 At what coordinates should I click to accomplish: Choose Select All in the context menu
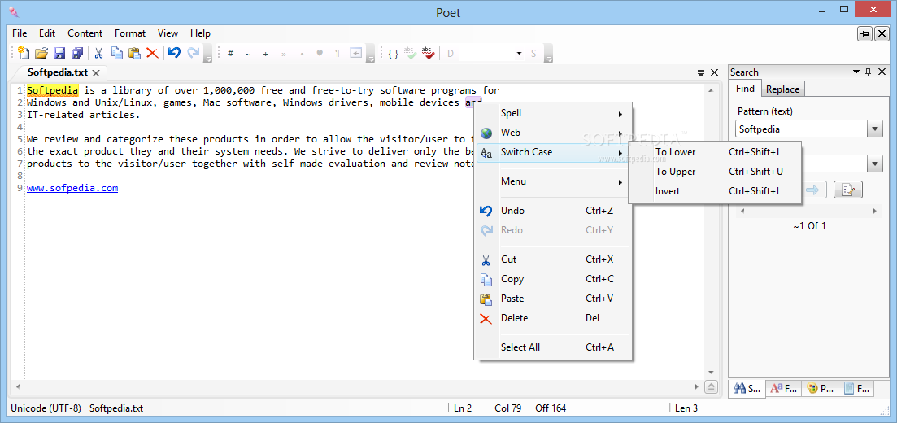(x=553, y=347)
